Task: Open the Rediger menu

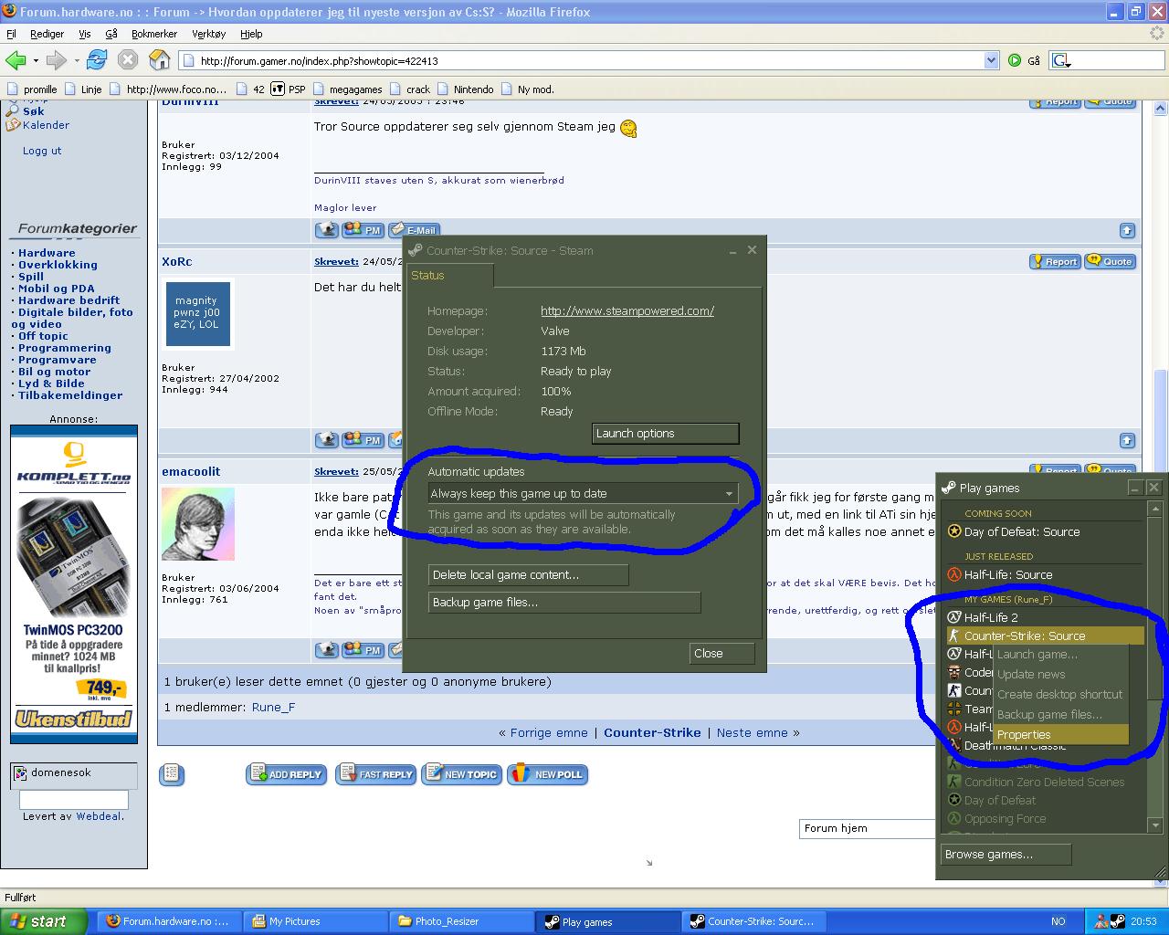Action: pos(47,34)
